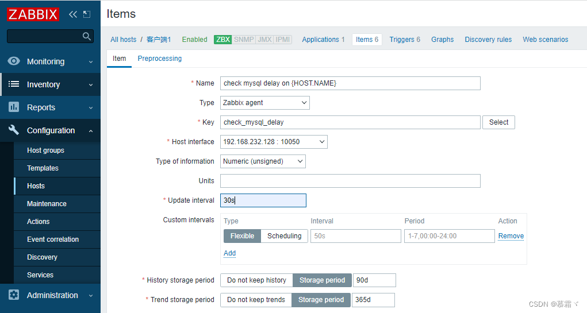This screenshot has width=587, height=313.
Task: Expand the Reports menu chevron
Action: (x=91, y=108)
